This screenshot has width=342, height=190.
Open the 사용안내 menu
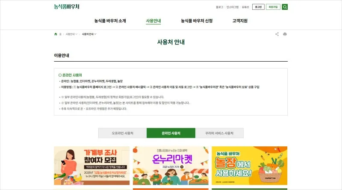tap(153, 21)
